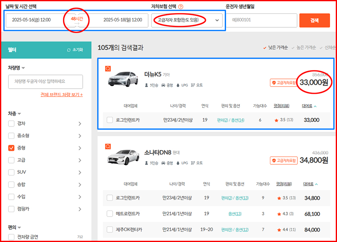Sort the 소나타DN8 table by 평점(리뷰)
337x242 pixels.
coord(284,184)
